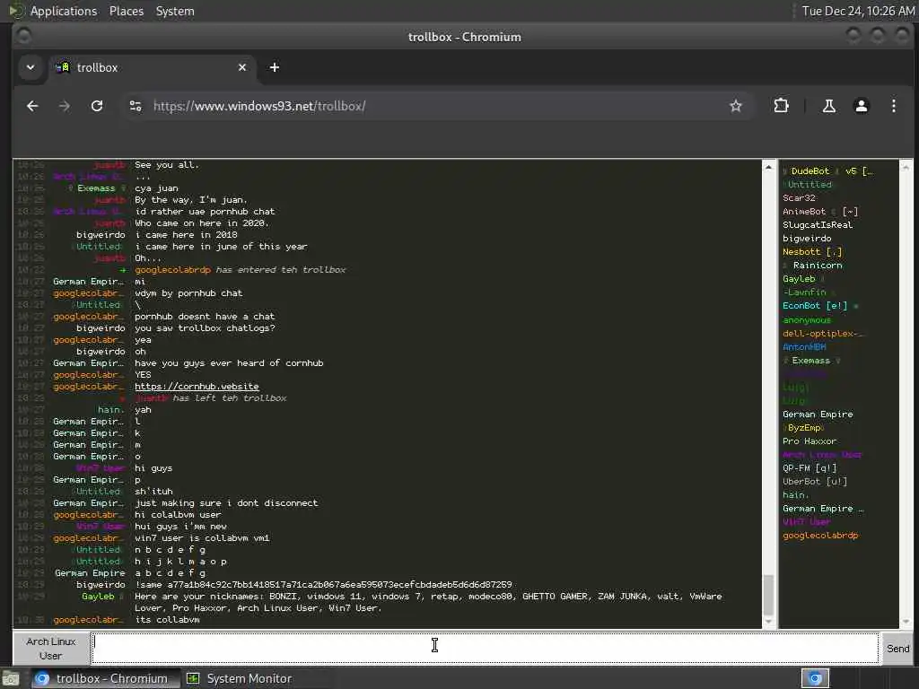
Task: Open Chromium three-dot menu
Action: coord(893,106)
